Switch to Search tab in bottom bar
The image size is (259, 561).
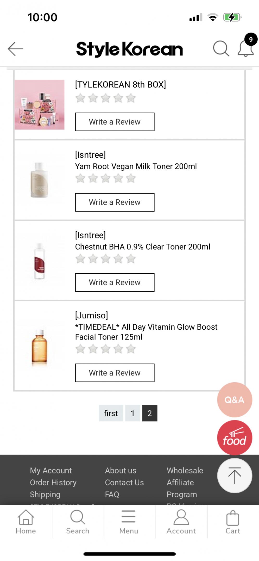coord(78,522)
